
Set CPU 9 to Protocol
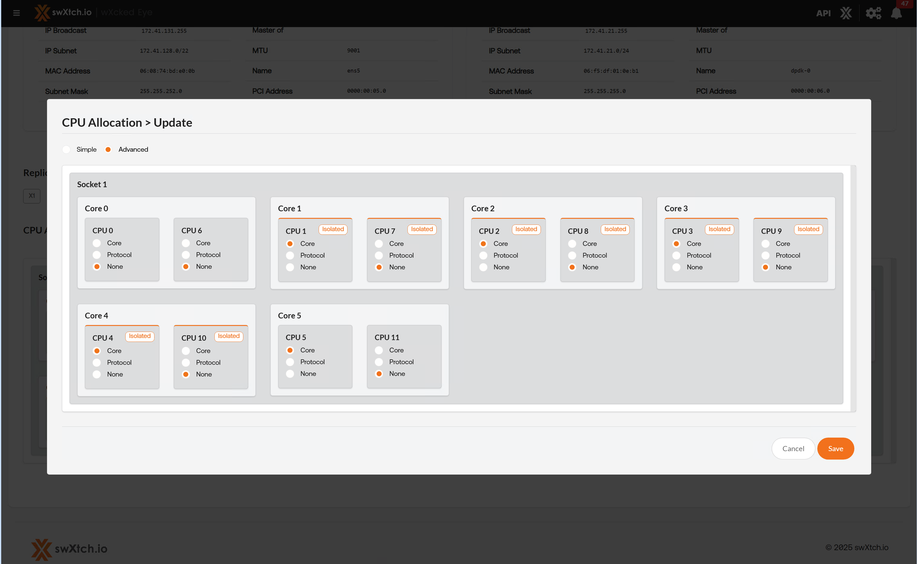[x=765, y=256]
